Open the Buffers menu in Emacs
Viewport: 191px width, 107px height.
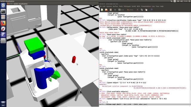115,6
